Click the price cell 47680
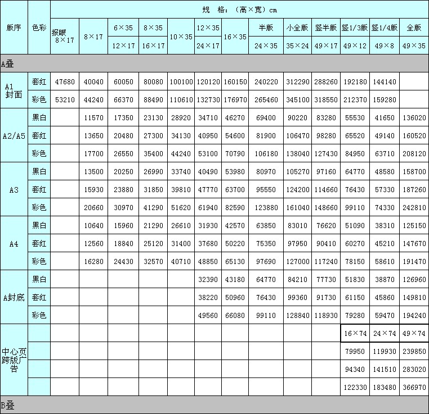The height and width of the screenshot is (414, 429). click(65, 81)
